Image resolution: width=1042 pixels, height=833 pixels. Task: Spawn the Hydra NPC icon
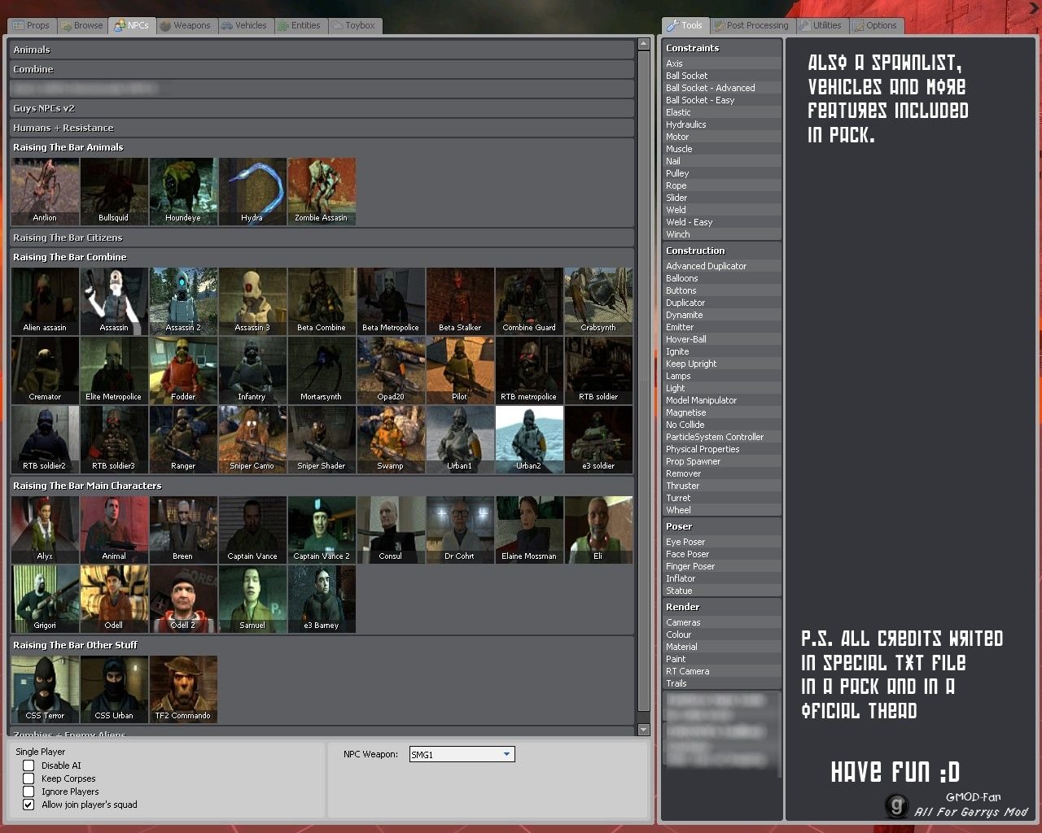coord(252,191)
